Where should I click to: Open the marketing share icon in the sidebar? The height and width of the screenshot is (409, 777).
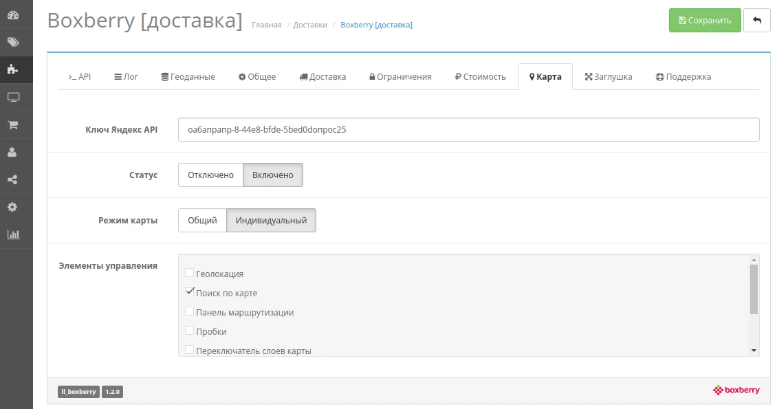pyautogui.click(x=13, y=179)
